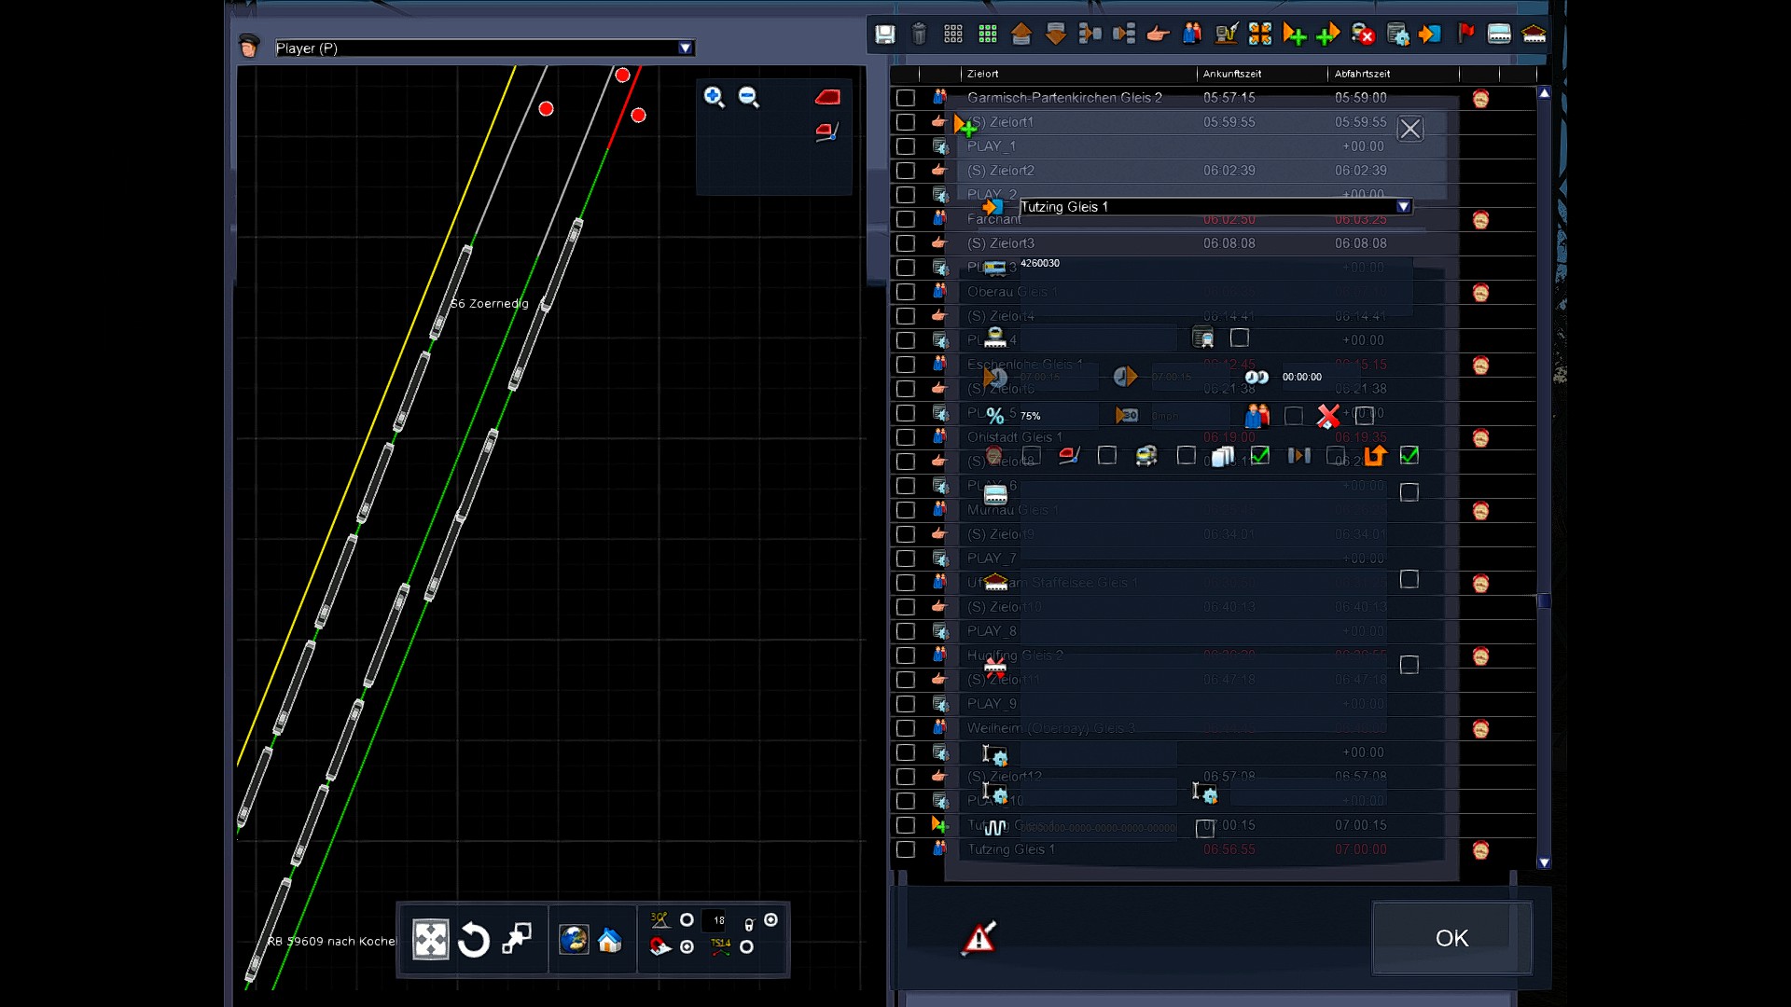Close the instruction overlay with X
Screen dimensions: 1791x1007
point(1409,129)
